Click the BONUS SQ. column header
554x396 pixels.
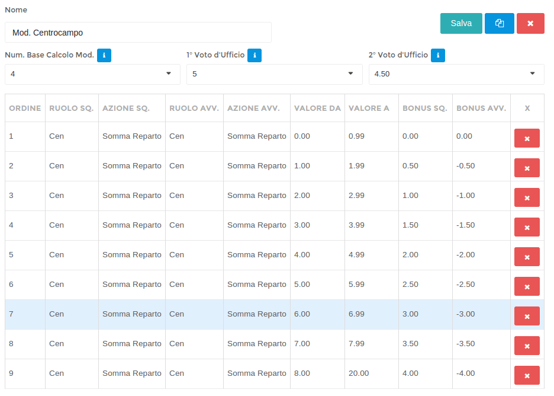click(x=424, y=108)
